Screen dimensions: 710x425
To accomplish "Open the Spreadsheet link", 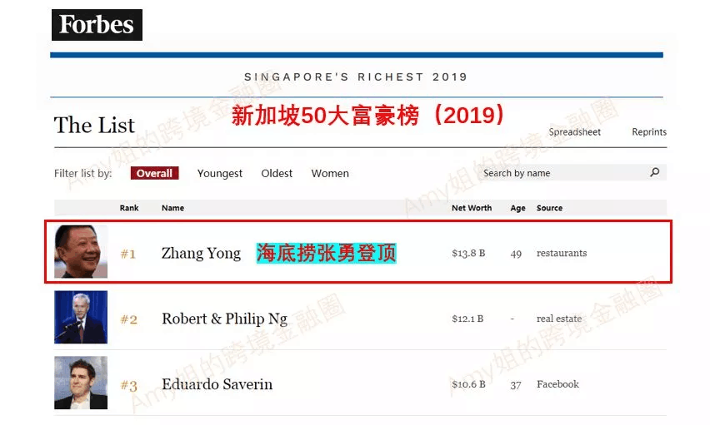I will tap(575, 132).
